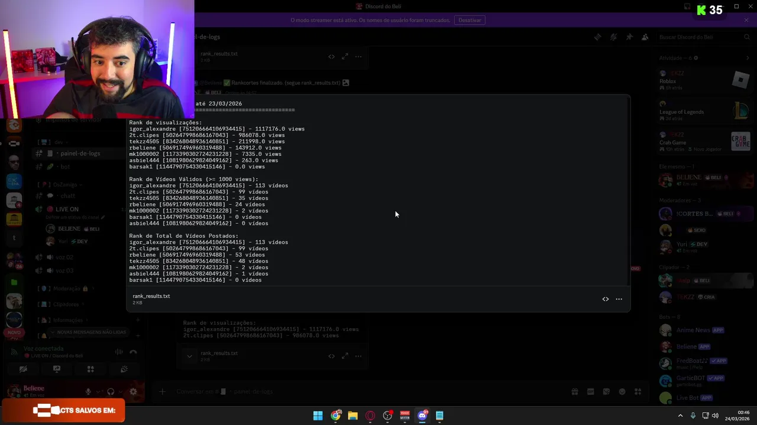757x425 pixels.
Task: Open the three-dots menu in the preview popup
Action: click(619, 299)
